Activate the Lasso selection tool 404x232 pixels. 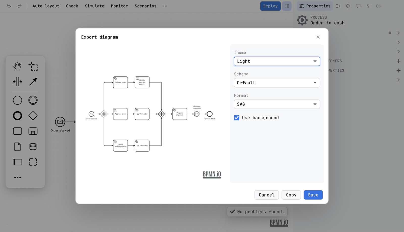pos(33,67)
